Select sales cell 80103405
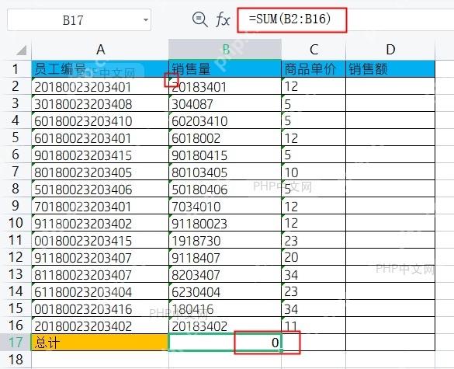The height and width of the screenshot is (369, 454). pyautogui.click(x=225, y=172)
